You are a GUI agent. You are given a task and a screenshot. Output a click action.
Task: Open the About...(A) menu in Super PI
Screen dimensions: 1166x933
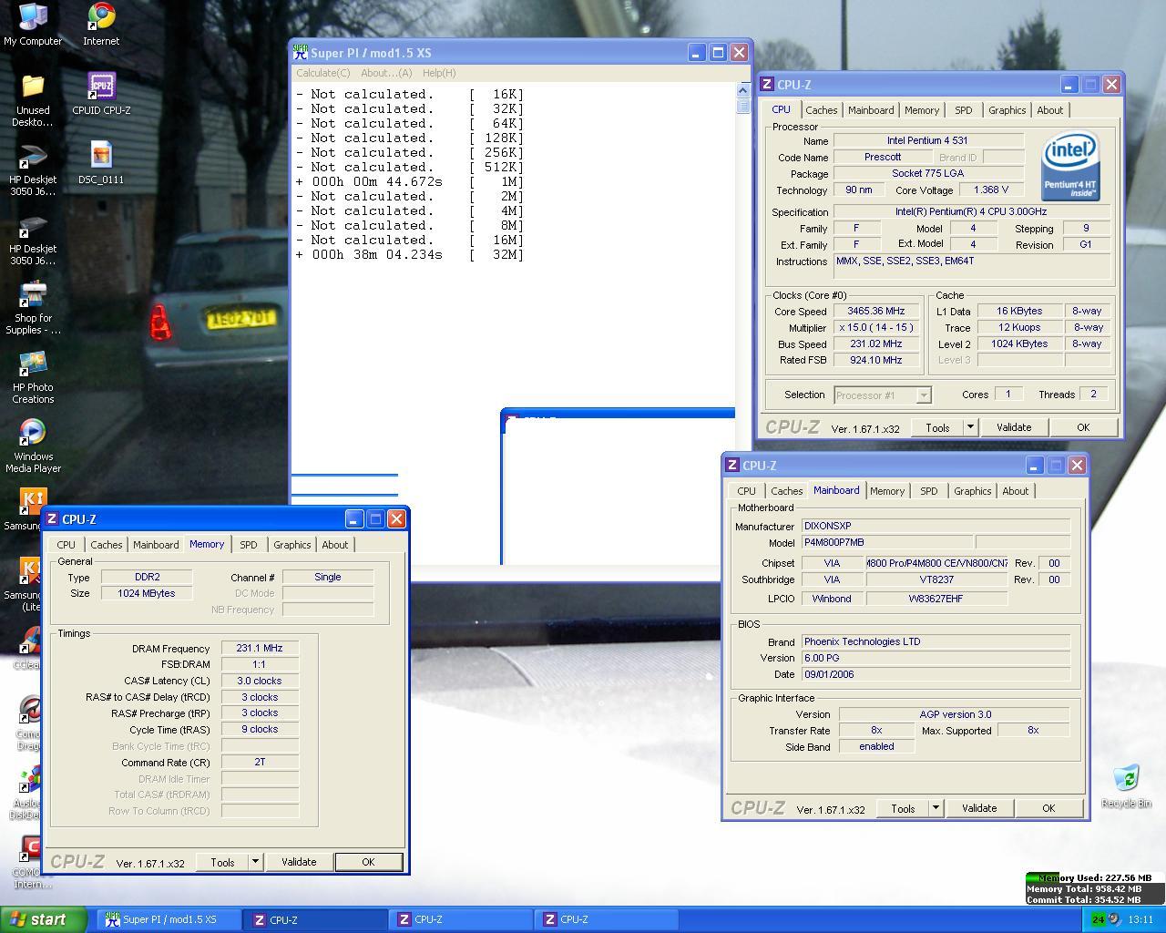[386, 73]
